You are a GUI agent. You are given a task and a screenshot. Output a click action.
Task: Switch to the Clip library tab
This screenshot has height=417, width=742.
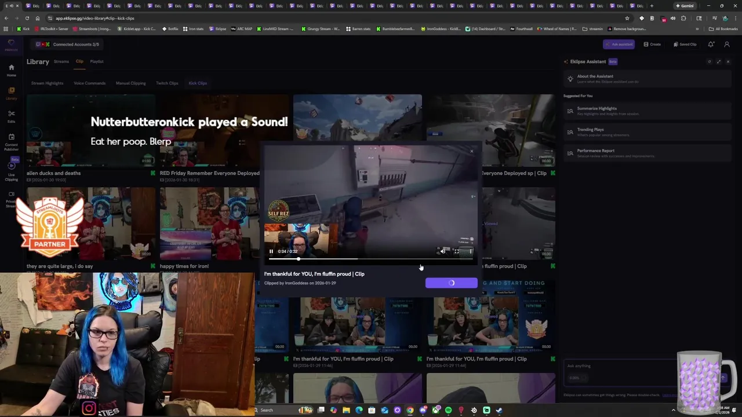(79, 61)
